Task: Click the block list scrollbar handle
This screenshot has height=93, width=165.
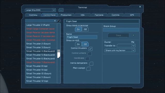Action: coord(59,54)
